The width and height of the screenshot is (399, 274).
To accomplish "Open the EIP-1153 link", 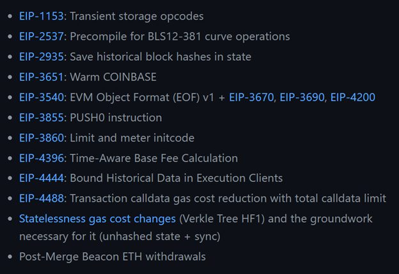I will (41, 16).
